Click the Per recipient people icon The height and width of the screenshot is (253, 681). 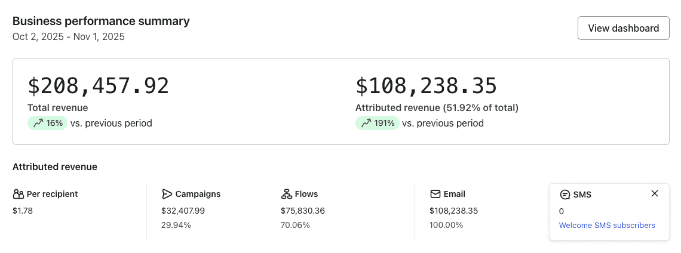[19, 194]
